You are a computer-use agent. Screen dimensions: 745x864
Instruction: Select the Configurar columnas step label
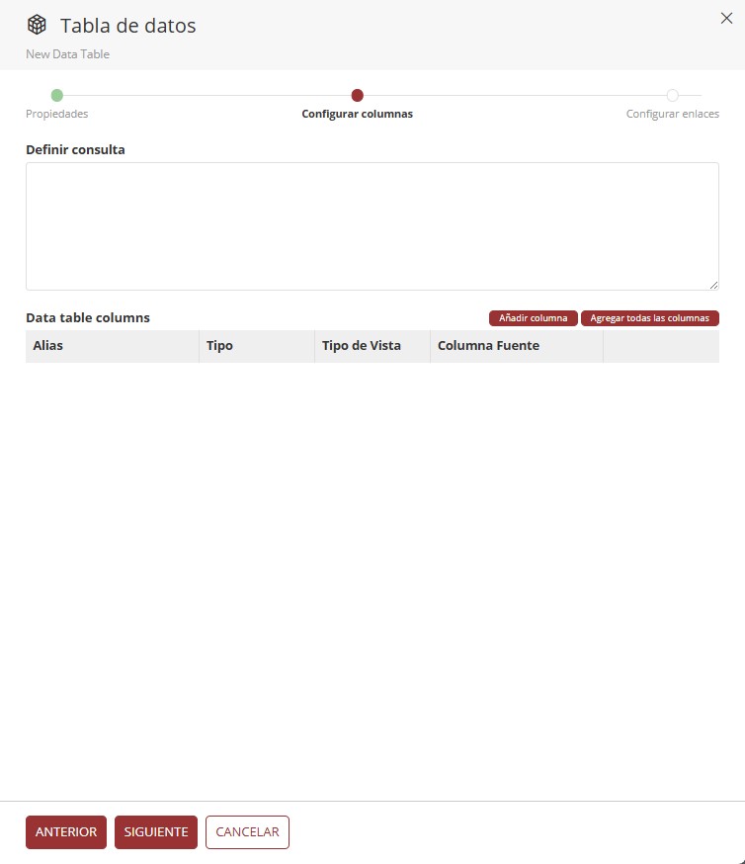pyautogui.click(x=357, y=114)
